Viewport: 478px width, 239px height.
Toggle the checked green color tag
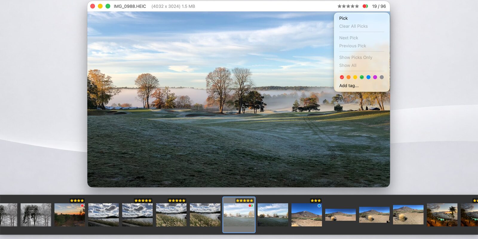coord(362,77)
